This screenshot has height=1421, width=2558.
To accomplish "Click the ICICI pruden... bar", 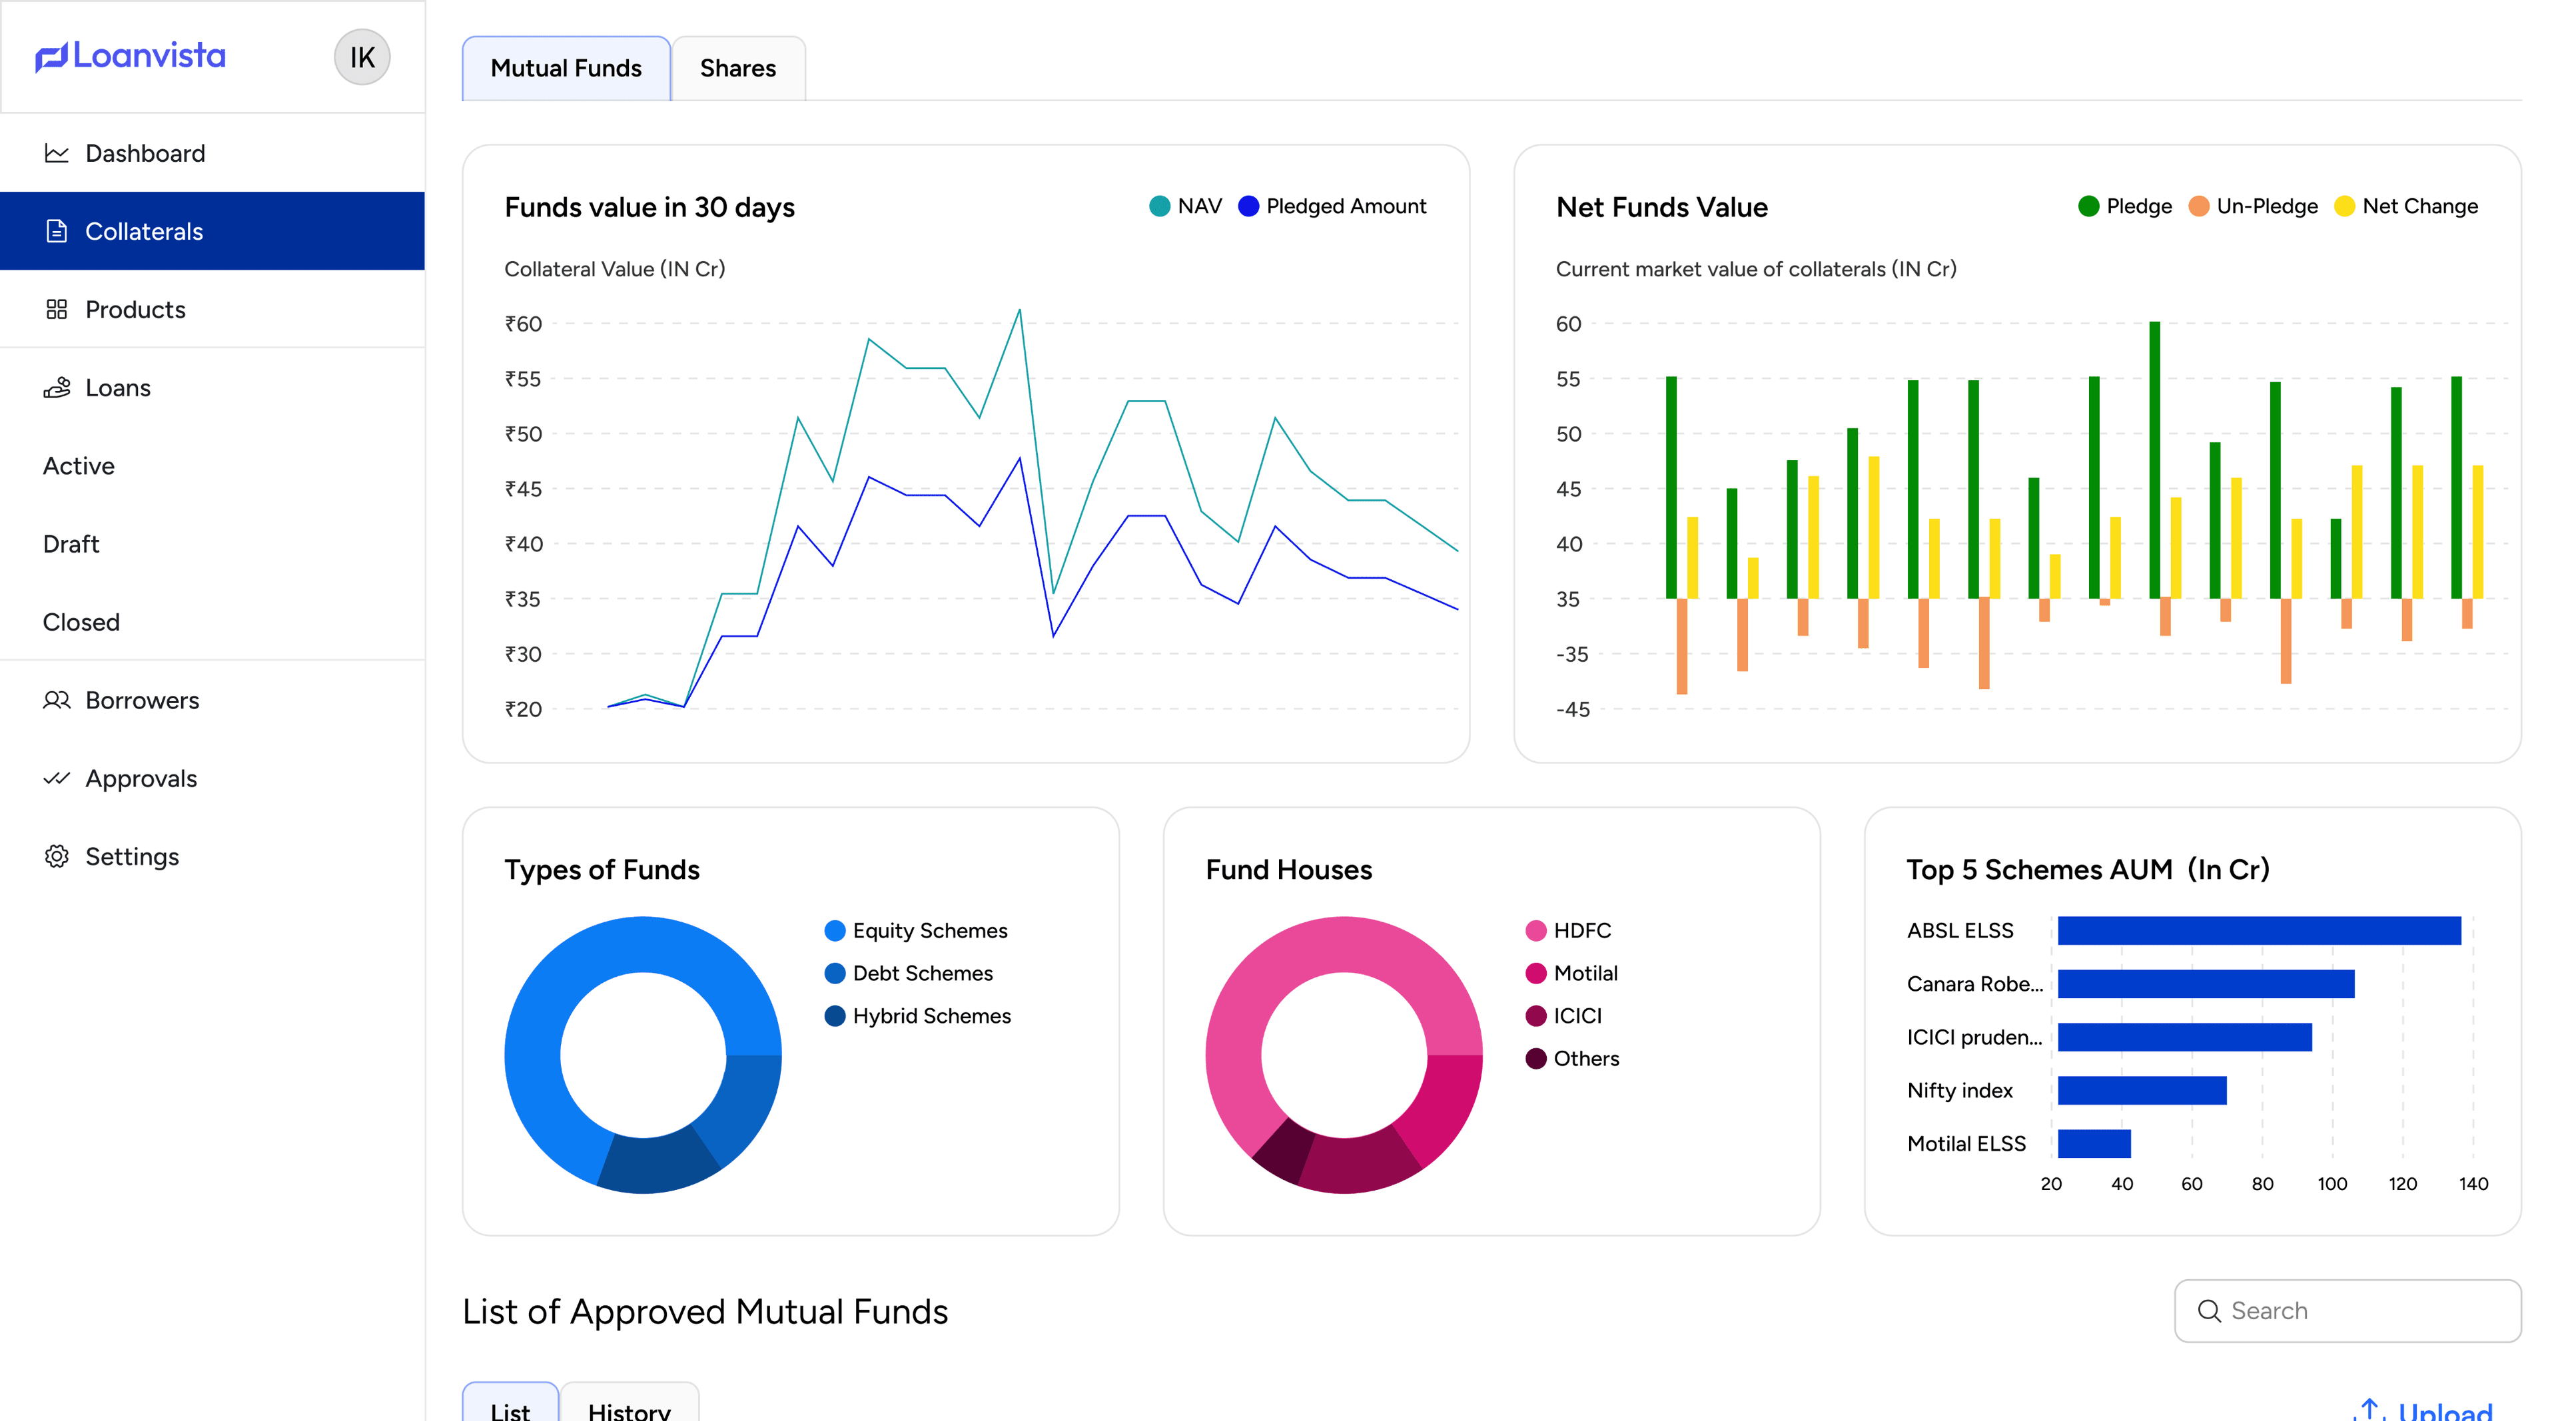I will (x=2185, y=1037).
